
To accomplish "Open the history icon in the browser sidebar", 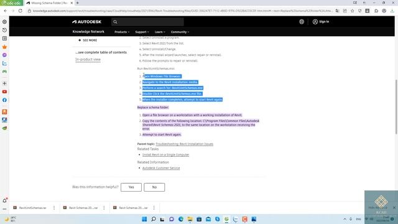I will [4, 30].
